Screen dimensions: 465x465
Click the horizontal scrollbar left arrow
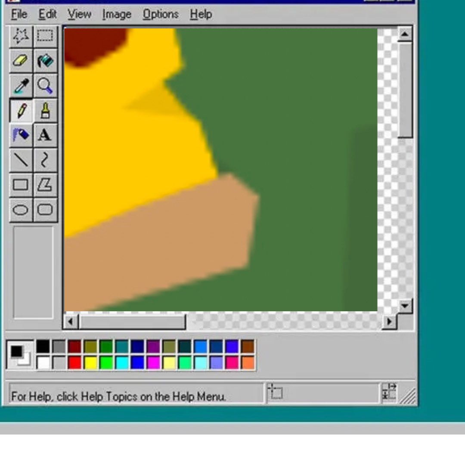pos(71,322)
